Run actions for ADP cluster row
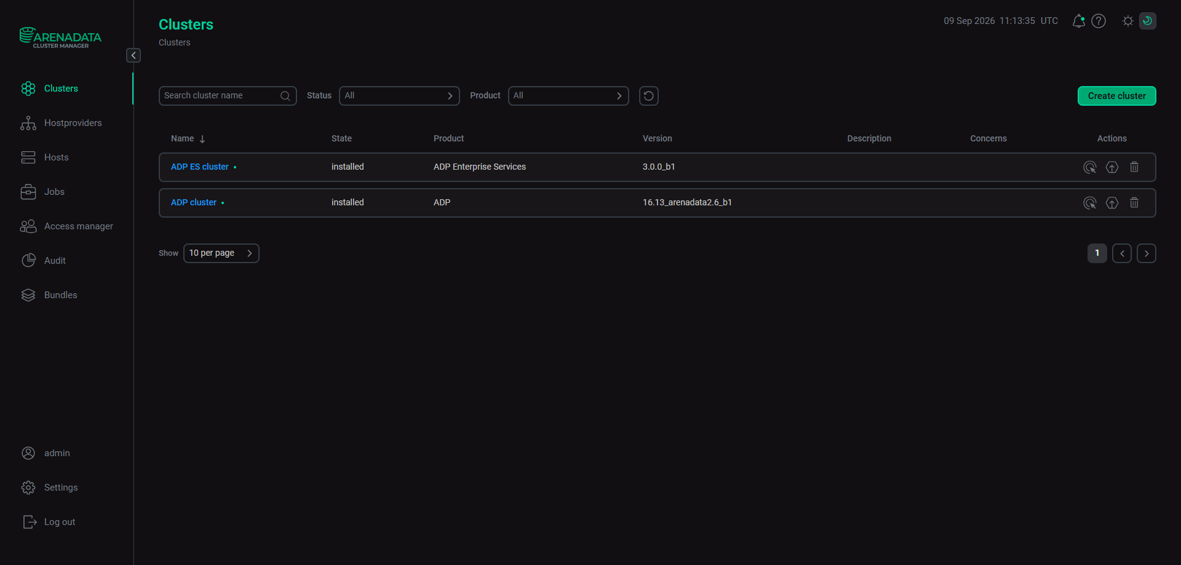The height and width of the screenshot is (565, 1181). pyautogui.click(x=1090, y=203)
